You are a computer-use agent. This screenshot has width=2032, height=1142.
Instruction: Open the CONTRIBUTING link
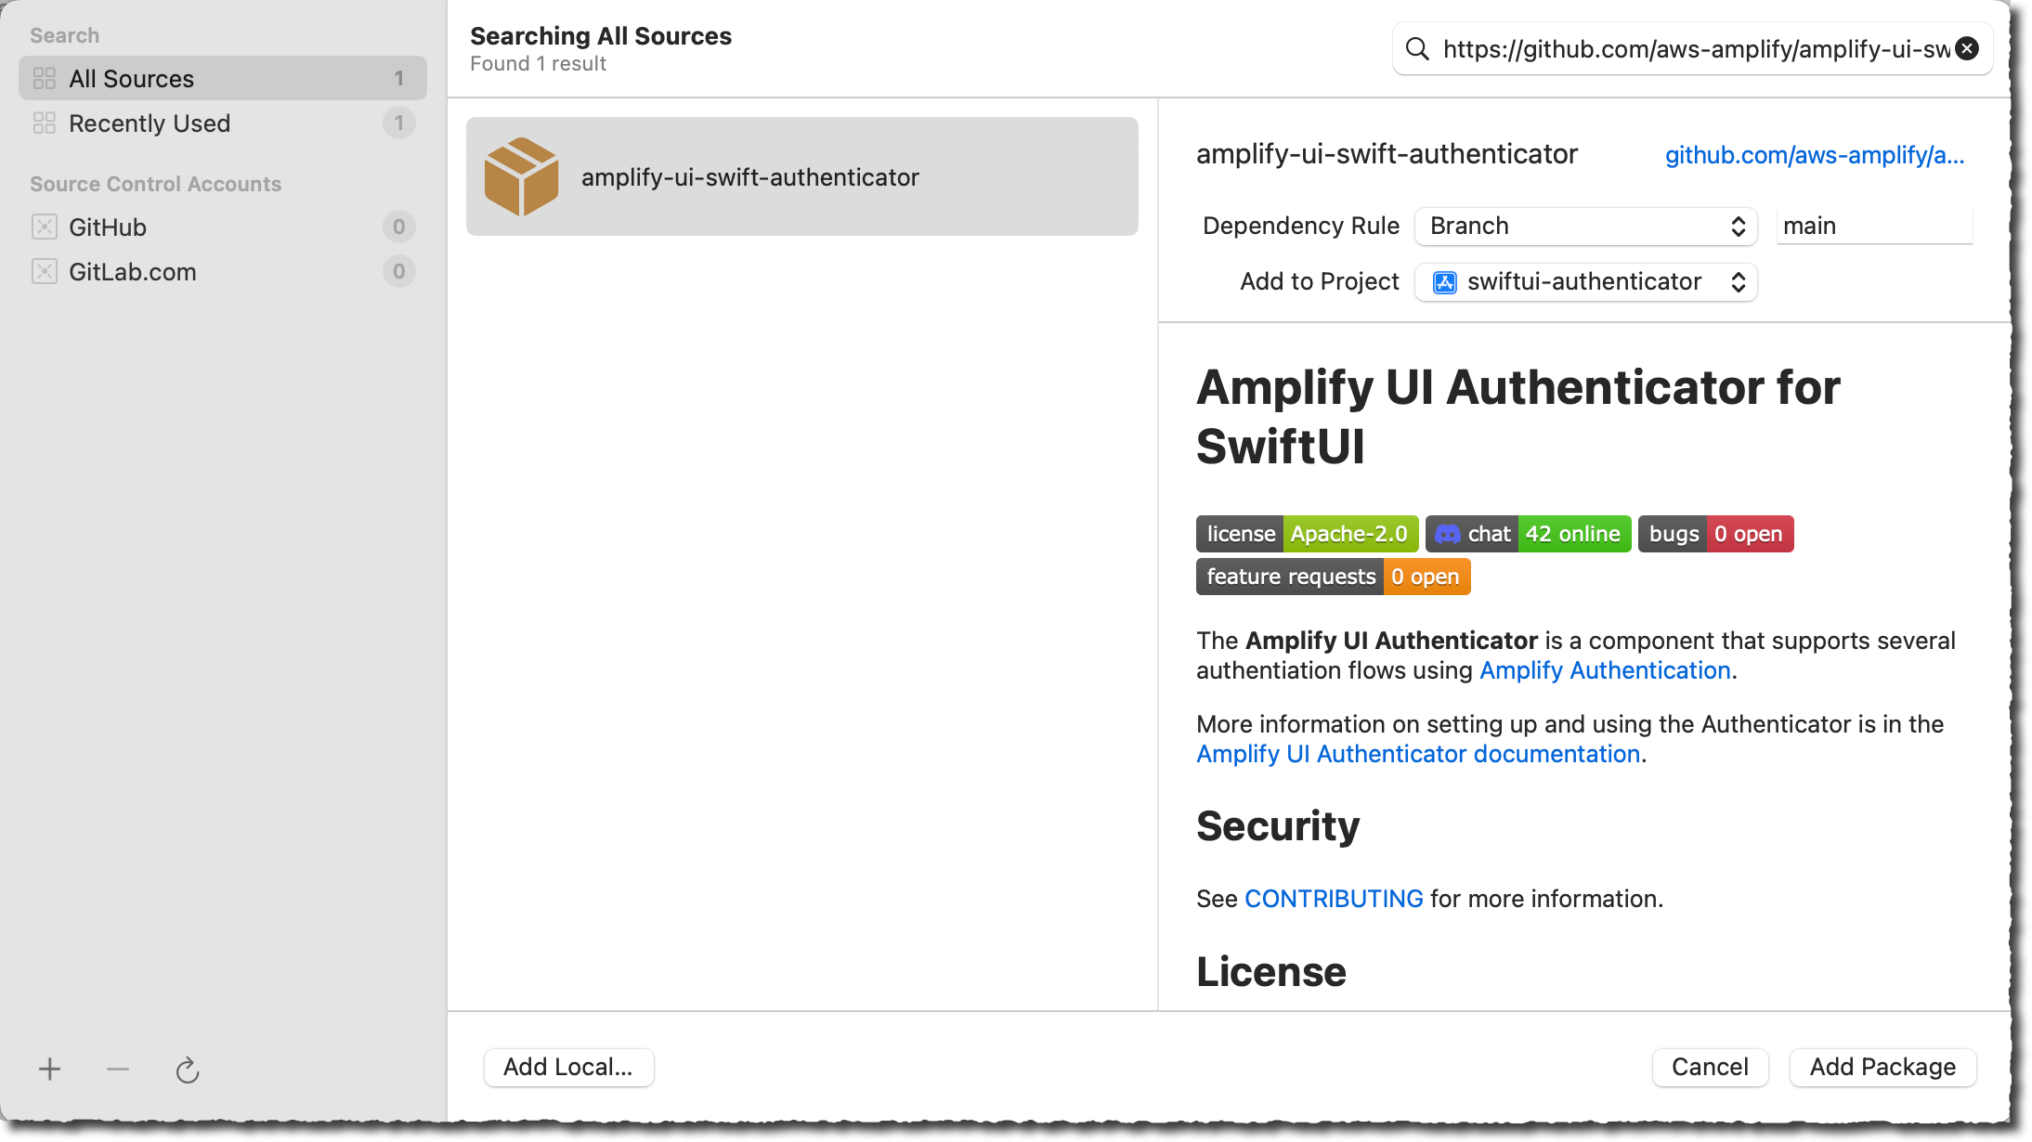[1333, 898]
